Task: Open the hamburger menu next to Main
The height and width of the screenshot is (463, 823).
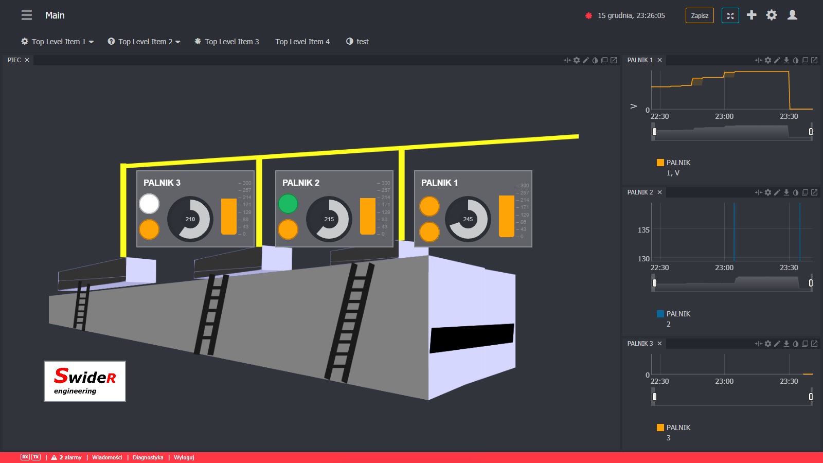Action: pos(27,15)
